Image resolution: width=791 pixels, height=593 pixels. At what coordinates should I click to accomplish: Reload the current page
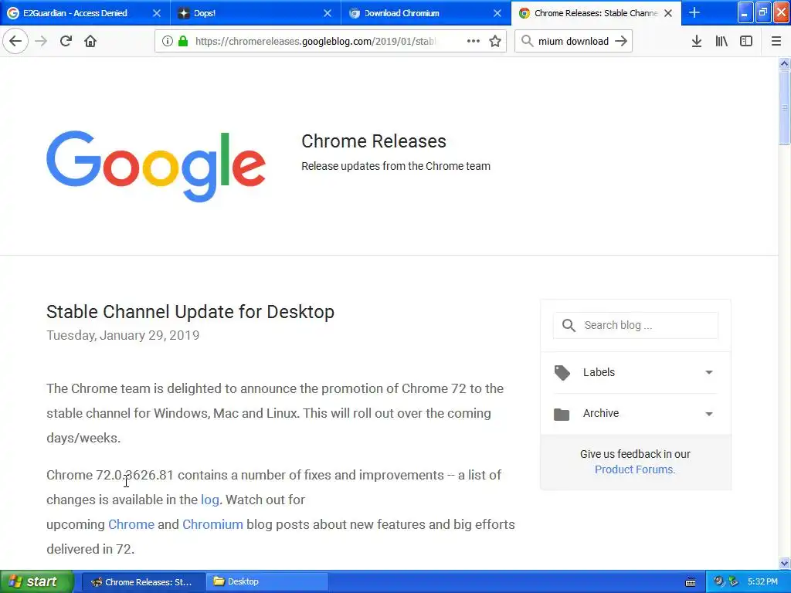coord(66,41)
